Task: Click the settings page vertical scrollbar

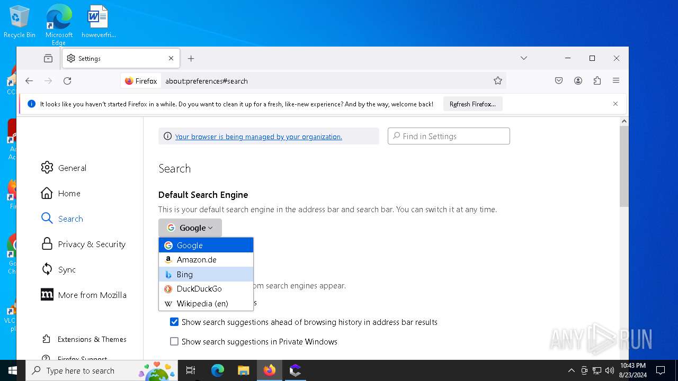Action: (624, 167)
